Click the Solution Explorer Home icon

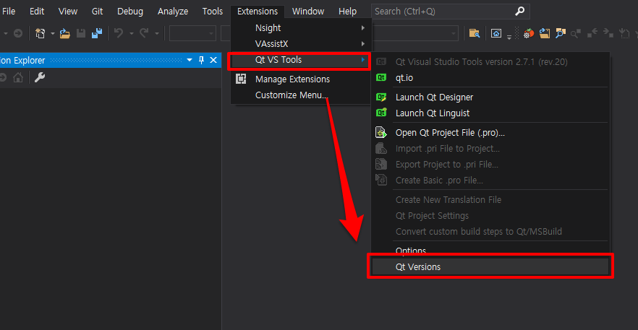pos(18,77)
